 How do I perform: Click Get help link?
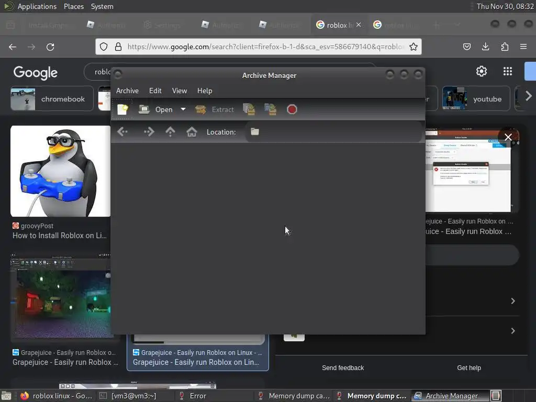(469, 368)
